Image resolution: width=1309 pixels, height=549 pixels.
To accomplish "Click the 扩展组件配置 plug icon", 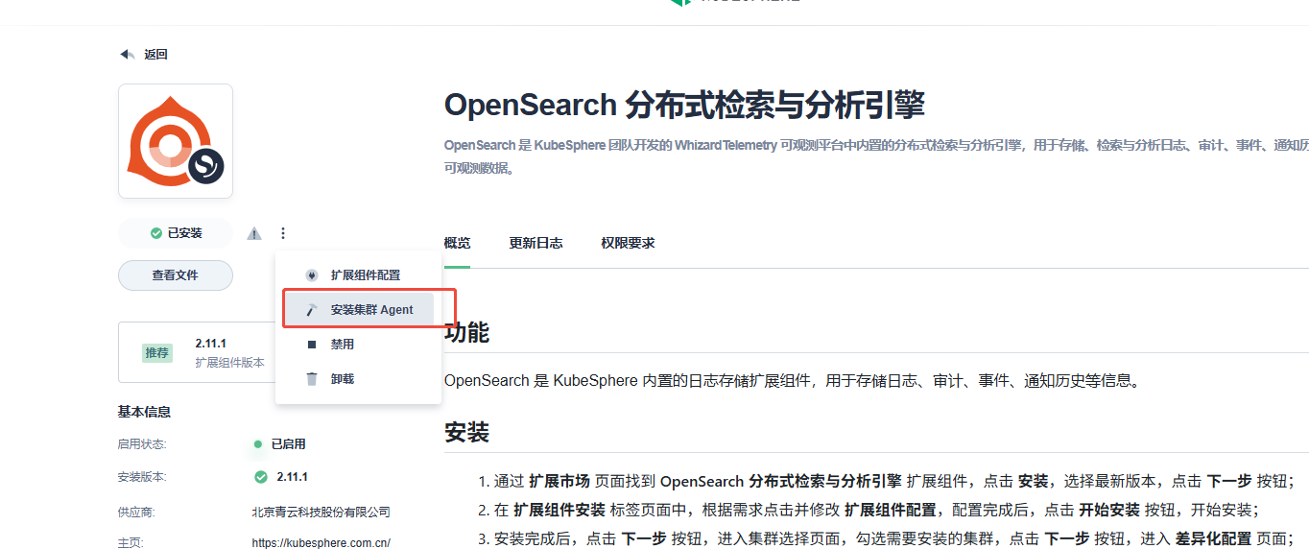I will (312, 274).
